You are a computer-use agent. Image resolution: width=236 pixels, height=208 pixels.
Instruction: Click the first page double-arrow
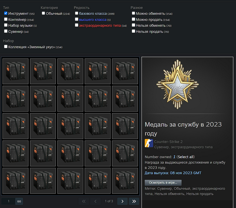pyautogui.click(x=84, y=201)
